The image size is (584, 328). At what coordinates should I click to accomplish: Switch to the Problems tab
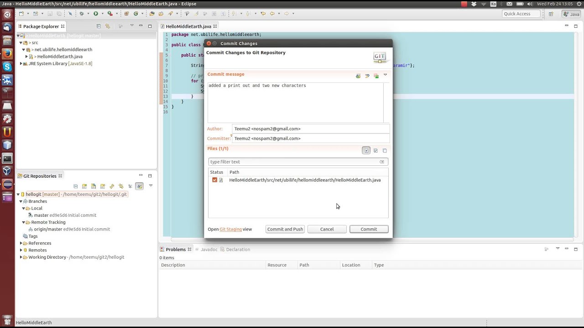pos(176,250)
